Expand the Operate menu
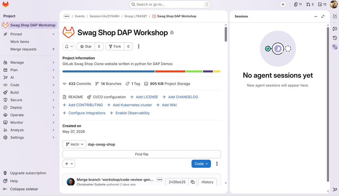This screenshot has width=339, height=196. click(29, 115)
